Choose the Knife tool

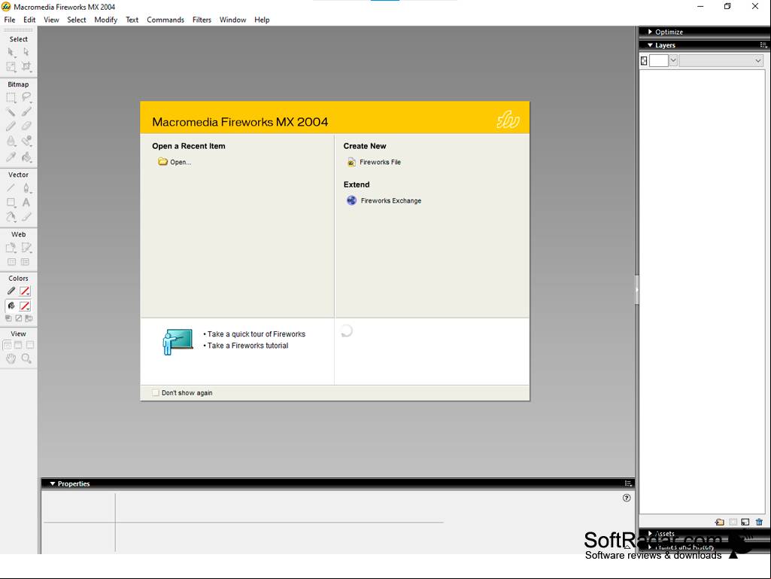tap(26, 217)
